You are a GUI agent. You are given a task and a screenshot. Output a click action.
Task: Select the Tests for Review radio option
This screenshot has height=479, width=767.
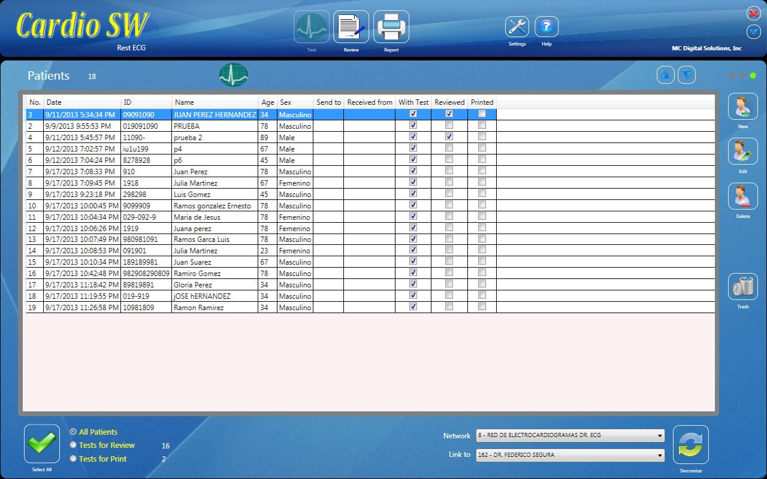73,445
